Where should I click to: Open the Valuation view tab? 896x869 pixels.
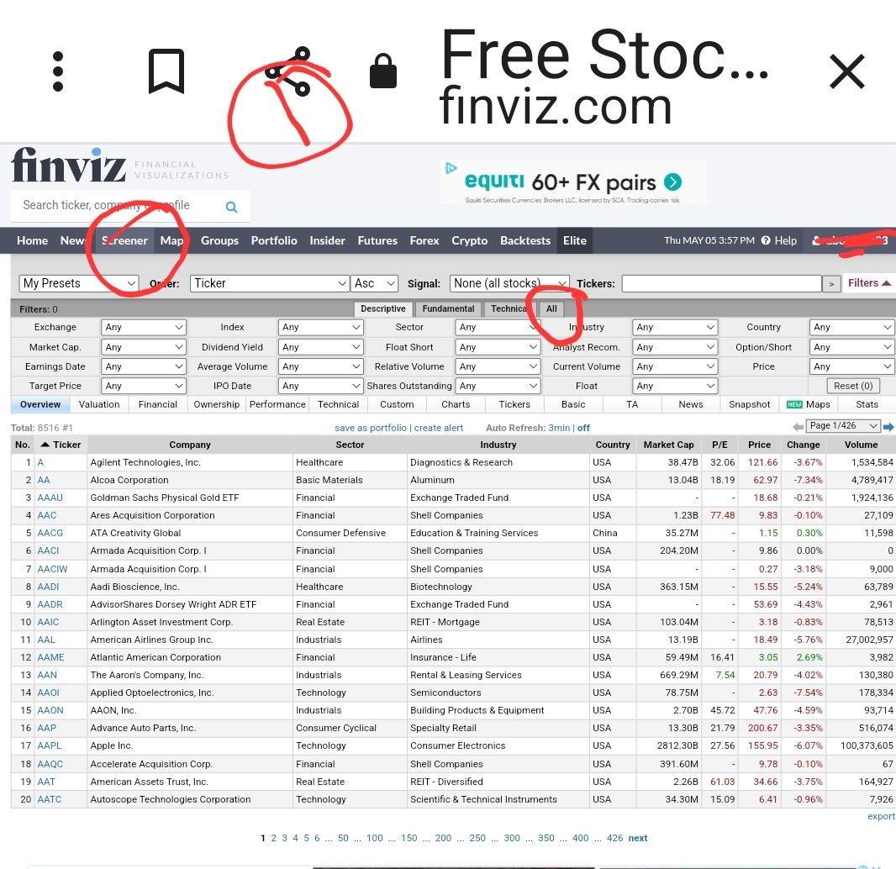(99, 404)
